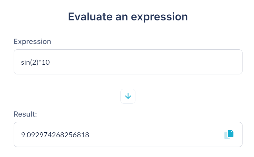The image size is (254, 157).
Task: Click the Result label
Action: [x=26, y=114]
